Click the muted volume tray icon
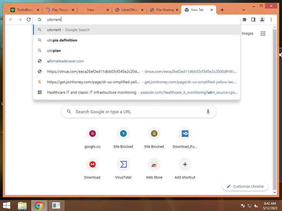This screenshot has width=282, height=211. [256, 206]
